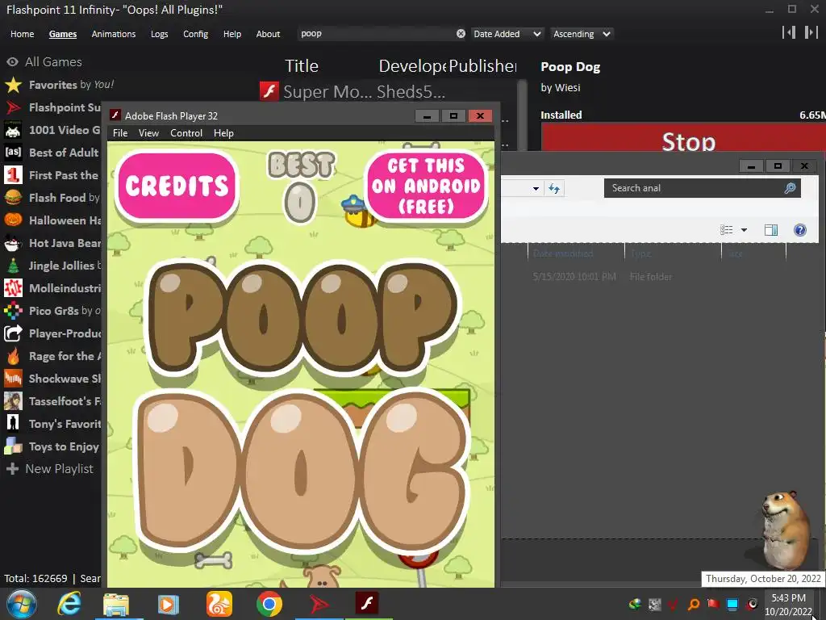Open the About tab in Flashpoint

pyautogui.click(x=268, y=34)
